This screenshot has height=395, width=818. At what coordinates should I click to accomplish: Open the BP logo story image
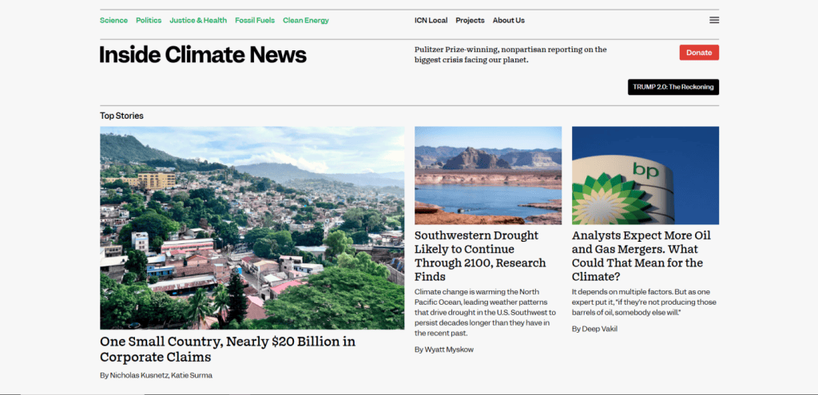(645, 176)
